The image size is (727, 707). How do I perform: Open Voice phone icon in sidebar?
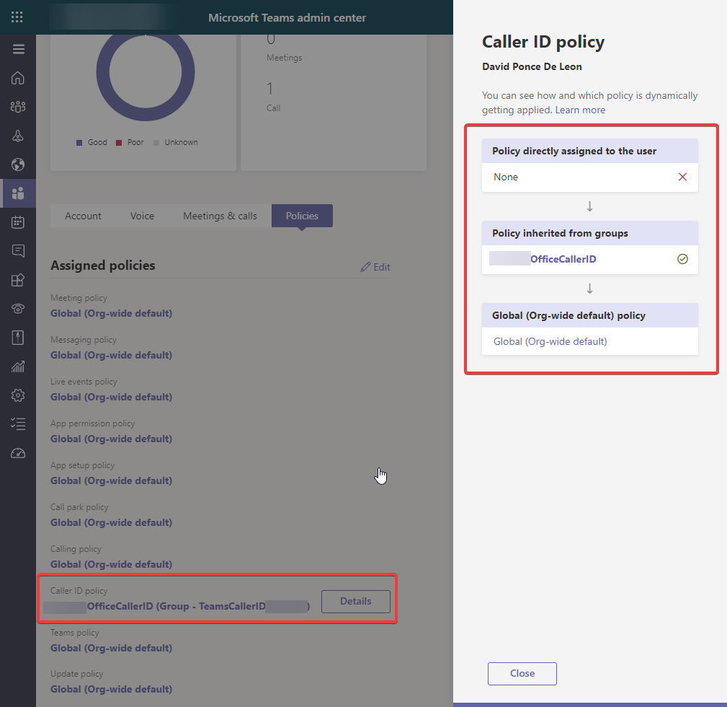18,309
